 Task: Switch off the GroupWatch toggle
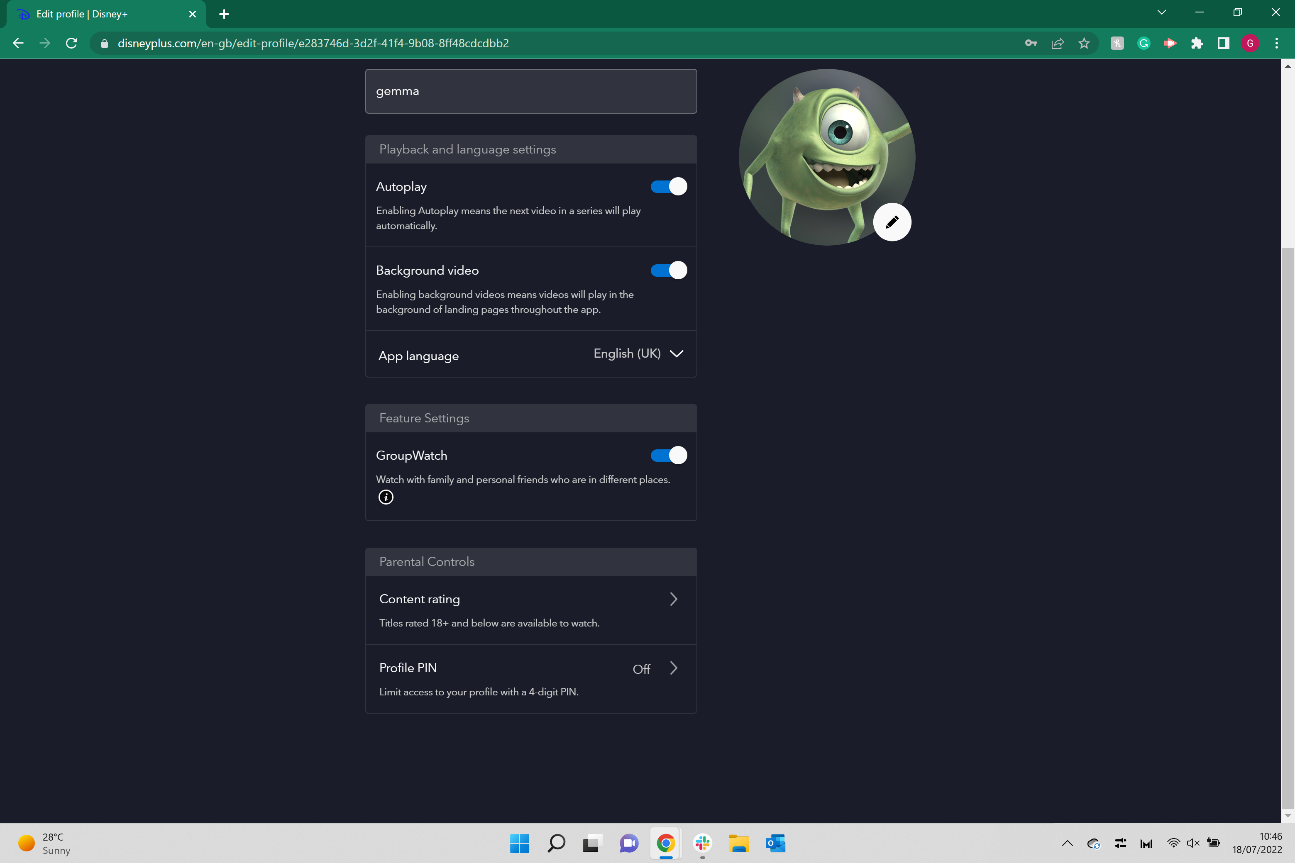tap(668, 455)
